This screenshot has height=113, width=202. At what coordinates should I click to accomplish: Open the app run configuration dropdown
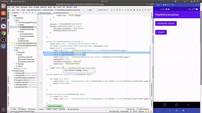click(x=90, y=10)
